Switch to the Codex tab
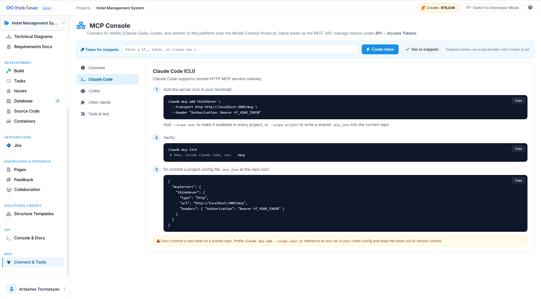The width and height of the screenshot is (541, 299). point(107,91)
